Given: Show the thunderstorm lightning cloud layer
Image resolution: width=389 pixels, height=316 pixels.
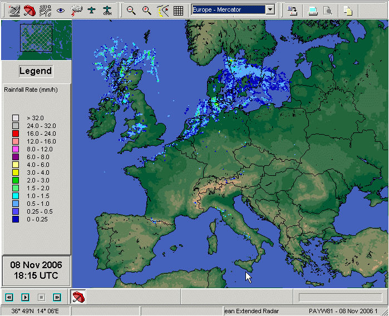Looking at the screenshot, I should point(76,9).
